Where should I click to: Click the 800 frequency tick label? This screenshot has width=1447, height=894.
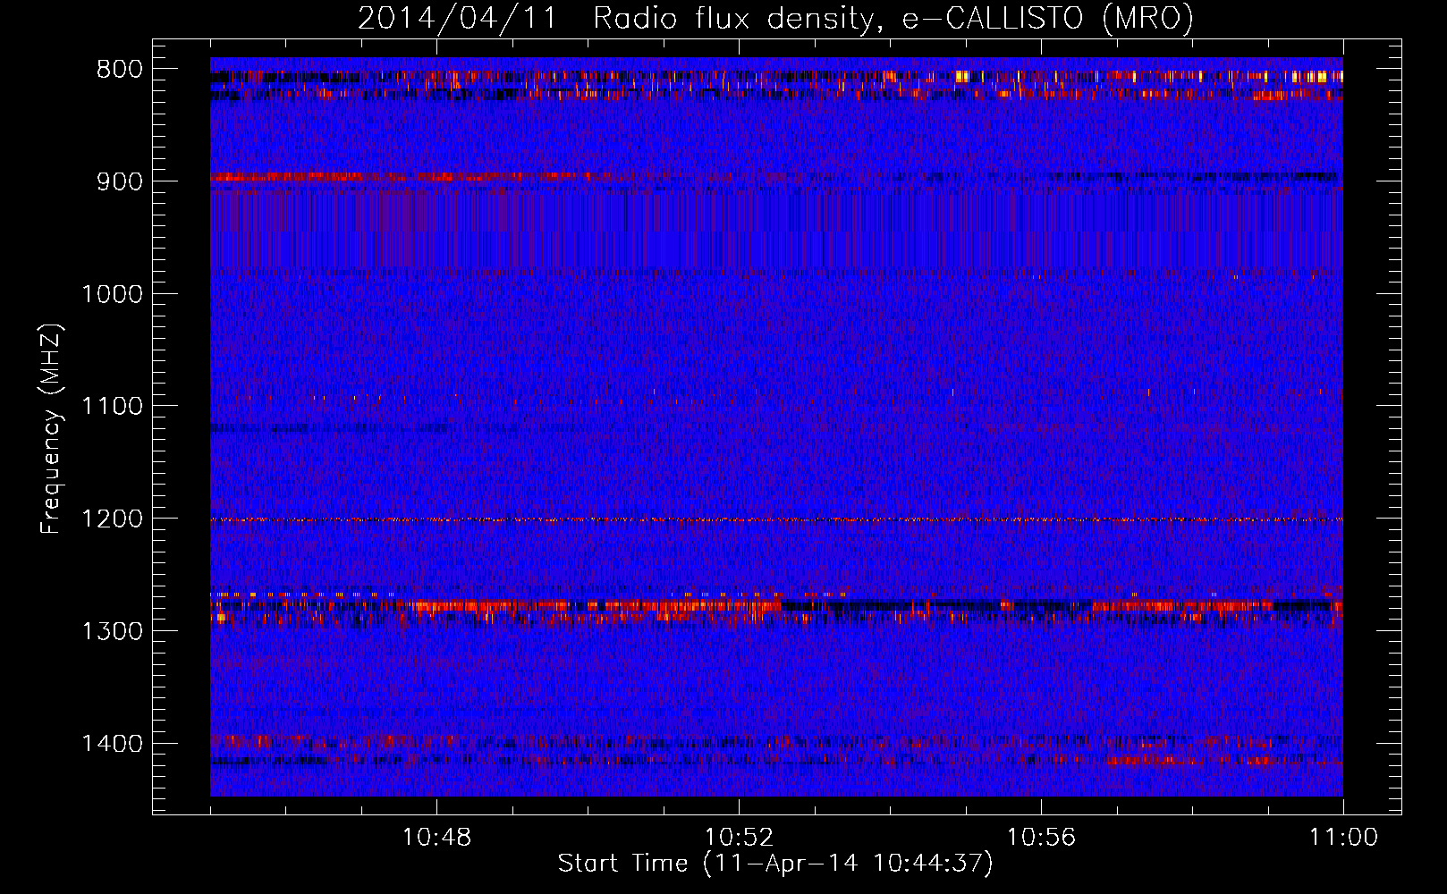tap(120, 70)
